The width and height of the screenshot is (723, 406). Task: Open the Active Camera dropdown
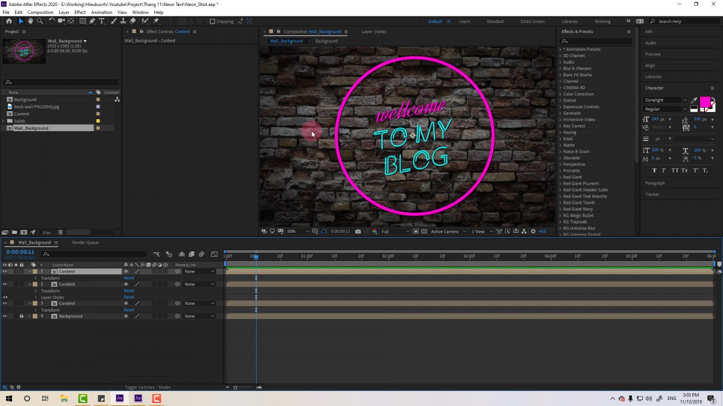[x=448, y=232]
